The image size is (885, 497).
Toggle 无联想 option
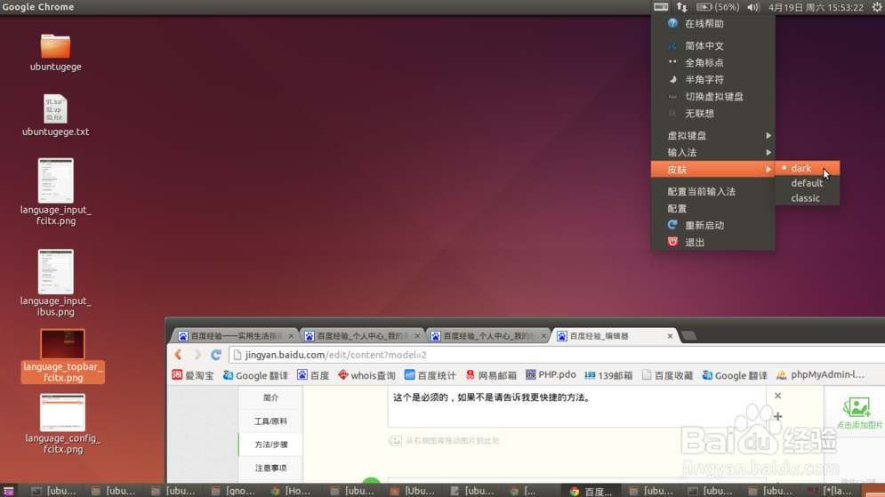click(x=712, y=114)
